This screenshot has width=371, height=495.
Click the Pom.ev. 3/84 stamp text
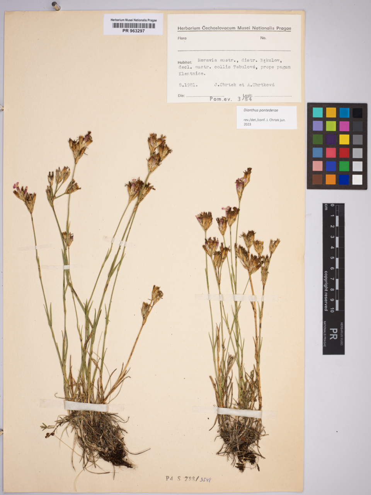tap(231, 99)
